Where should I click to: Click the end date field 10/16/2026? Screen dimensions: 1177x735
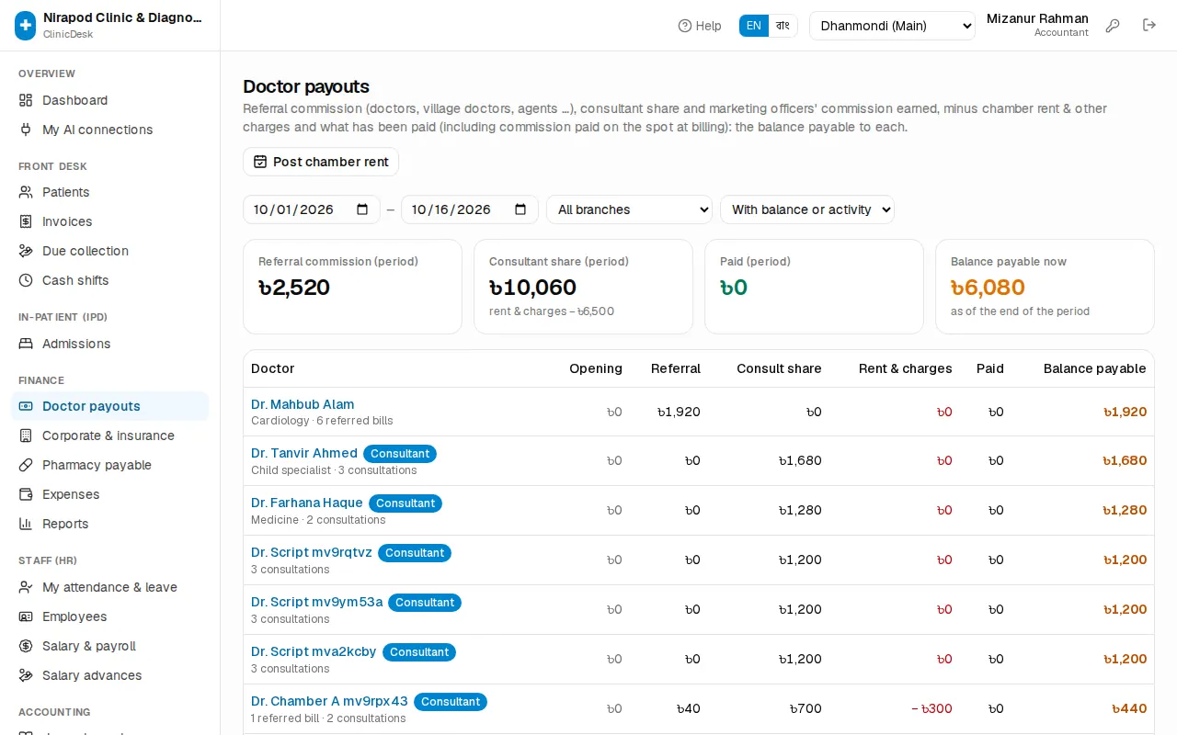(x=470, y=209)
